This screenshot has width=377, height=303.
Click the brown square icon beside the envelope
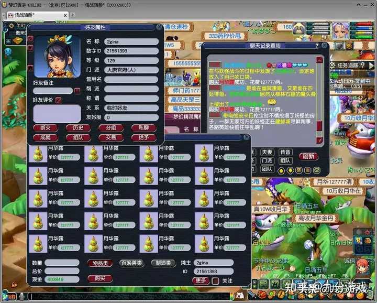[308, 170]
